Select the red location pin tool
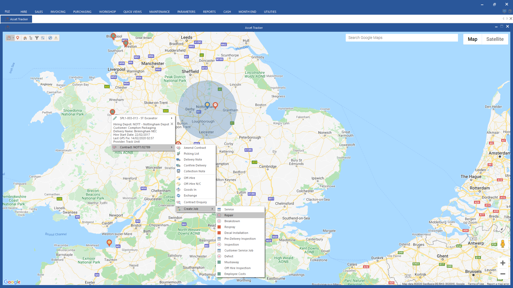The image size is (513, 288). point(18,38)
